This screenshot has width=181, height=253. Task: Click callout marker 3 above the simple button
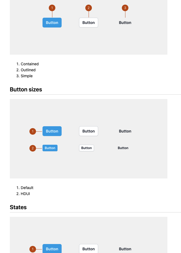point(125,8)
